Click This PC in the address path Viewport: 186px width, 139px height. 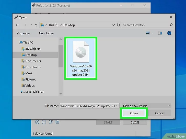coord(53,25)
